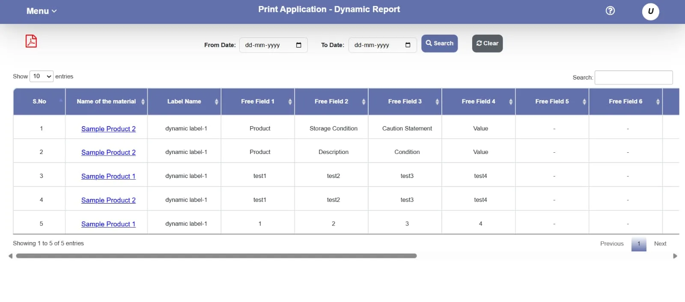Screen dimensions: 685x302
Task: Open Sample Product 2 link in row 4
Action: (108, 200)
